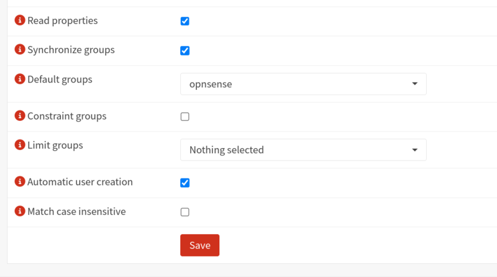
Task: Show help icon for Automatic user creation
Action: pyautogui.click(x=20, y=182)
